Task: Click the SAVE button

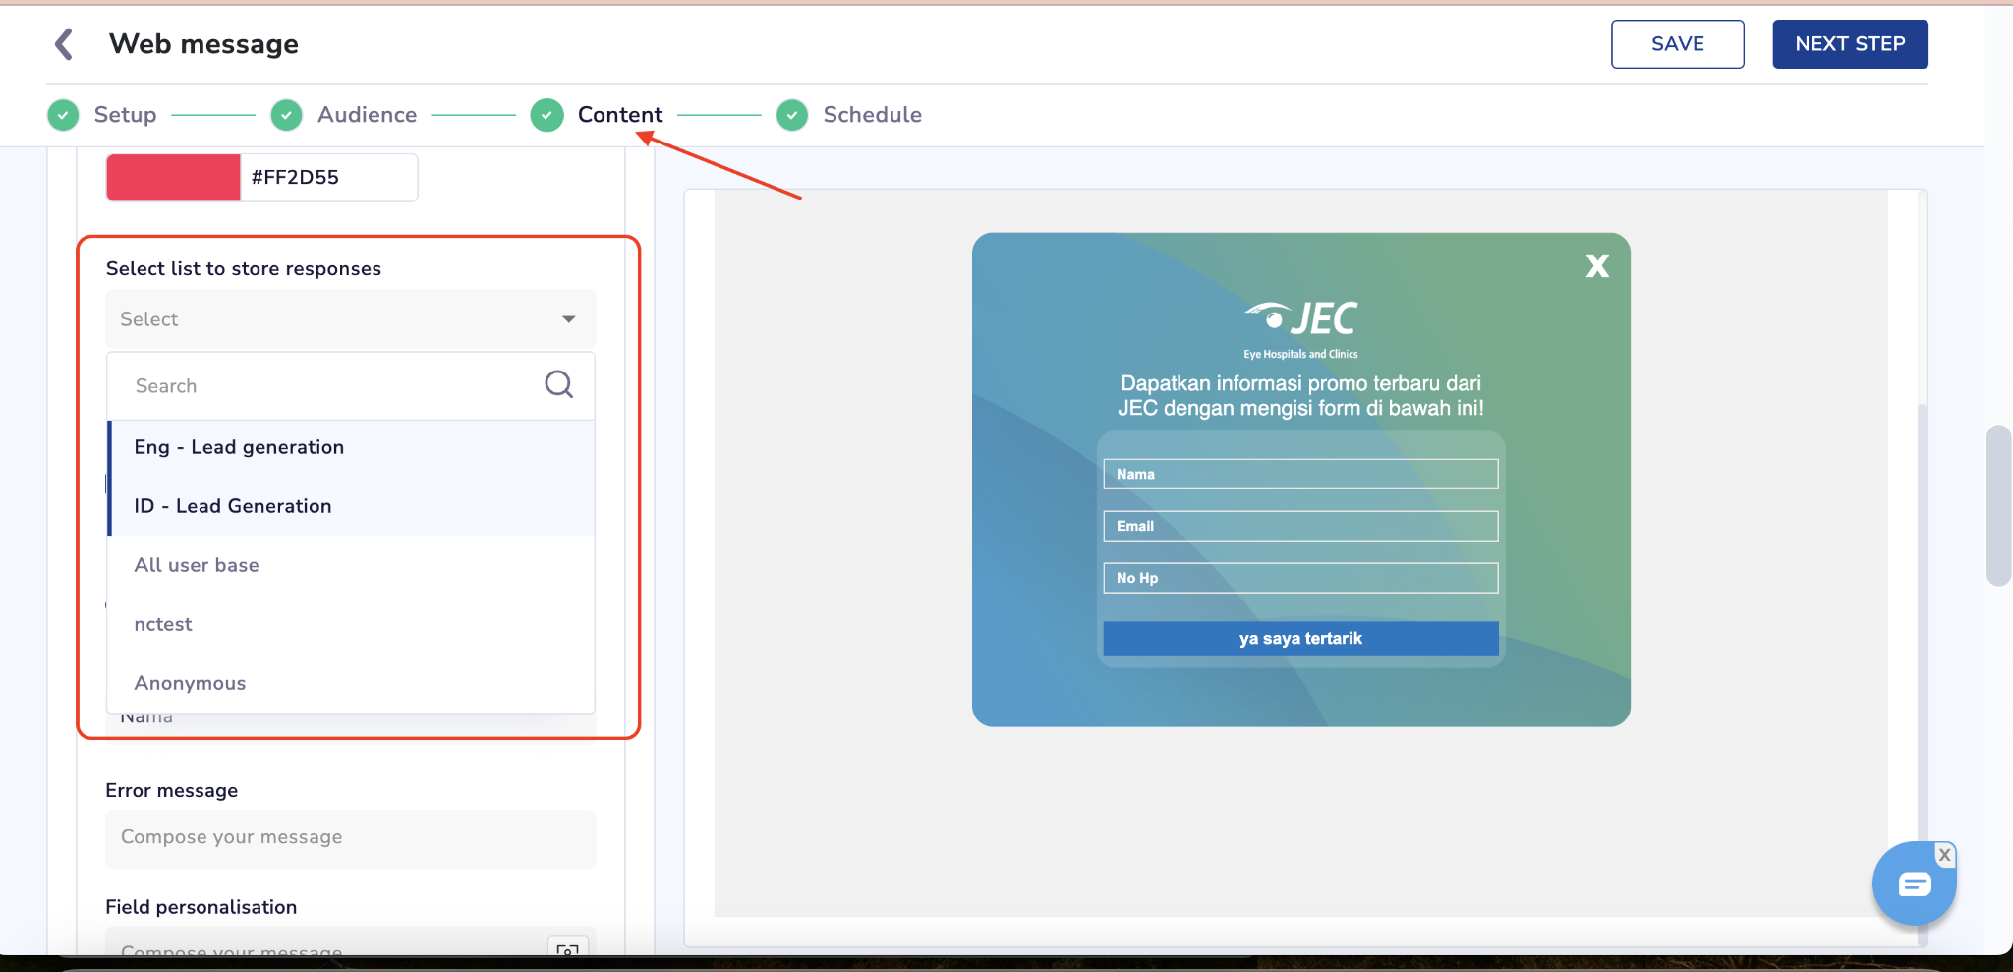Action: pyautogui.click(x=1678, y=44)
